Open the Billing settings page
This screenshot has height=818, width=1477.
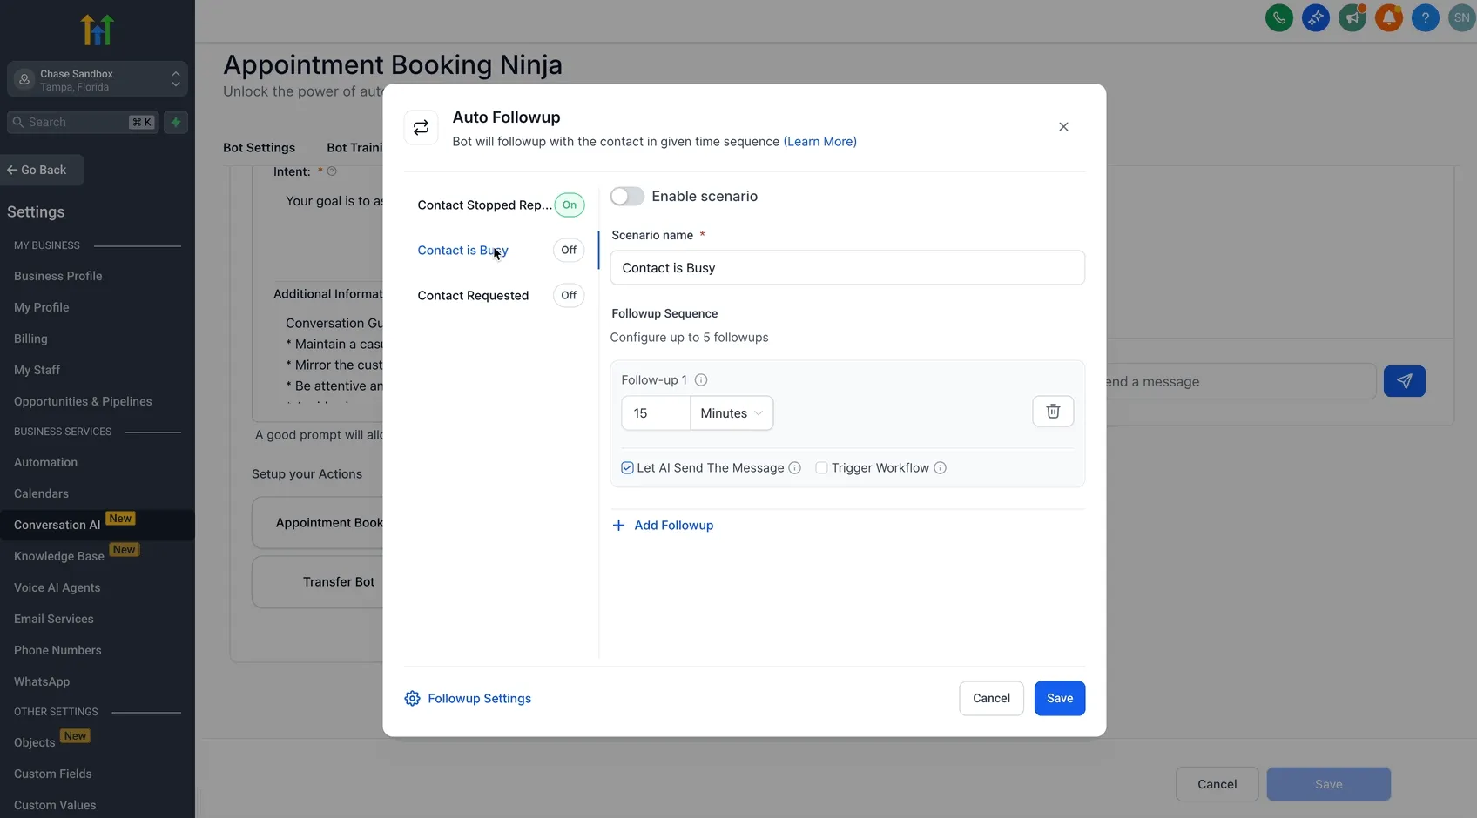pyautogui.click(x=30, y=339)
